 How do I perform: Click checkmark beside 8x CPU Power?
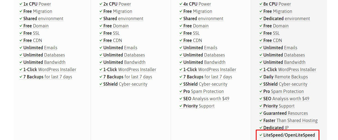(x=261, y=4)
